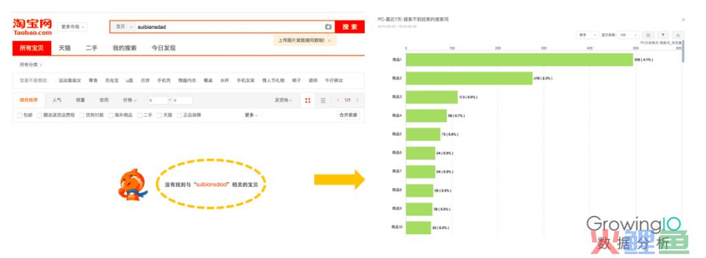
Task: Select the 二手 tab
Action: click(92, 48)
